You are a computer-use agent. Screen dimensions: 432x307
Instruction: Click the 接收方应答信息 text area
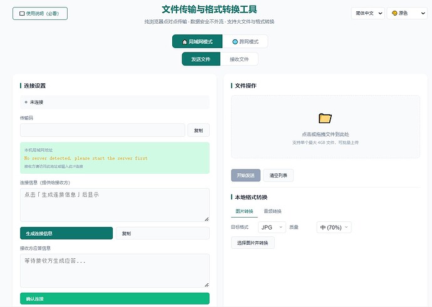(115, 271)
